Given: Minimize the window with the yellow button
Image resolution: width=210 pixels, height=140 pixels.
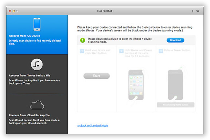Looking at the screenshot, I should point(13,11).
